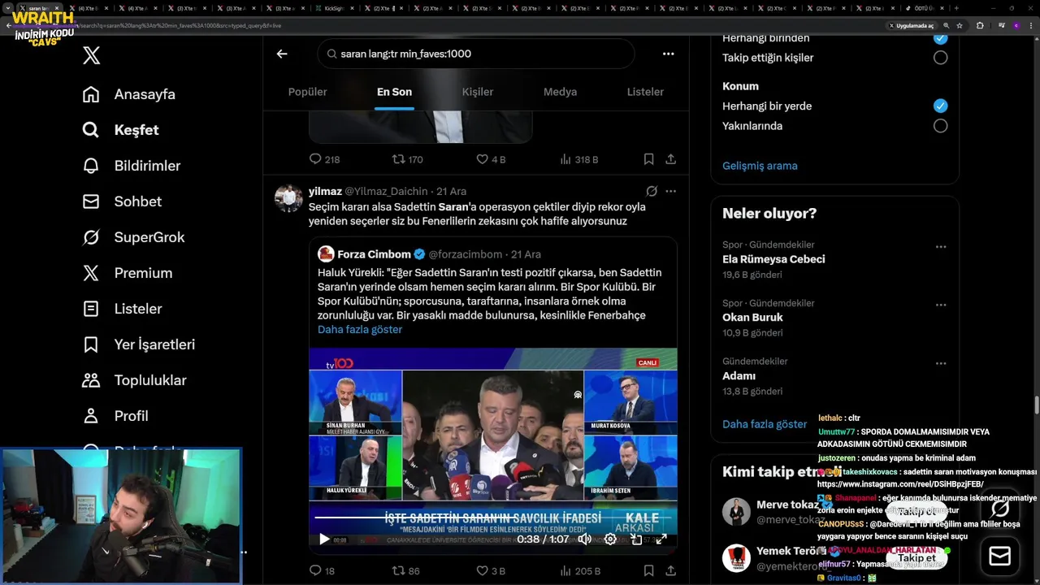The width and height of the screenshot is (1040, 585).
Task: Bookmark the upper tweet with 318 B views
Action: pos(648,159)
